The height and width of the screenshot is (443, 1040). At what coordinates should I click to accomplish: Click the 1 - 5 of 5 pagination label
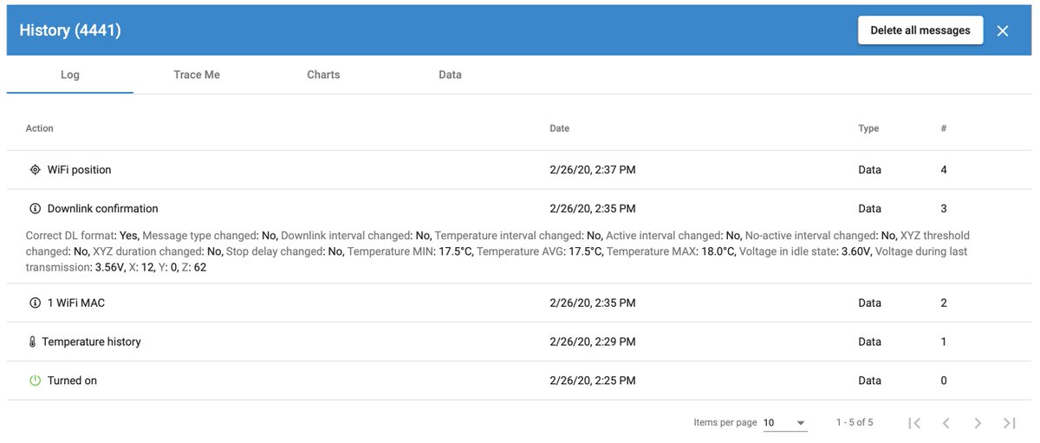855,423
